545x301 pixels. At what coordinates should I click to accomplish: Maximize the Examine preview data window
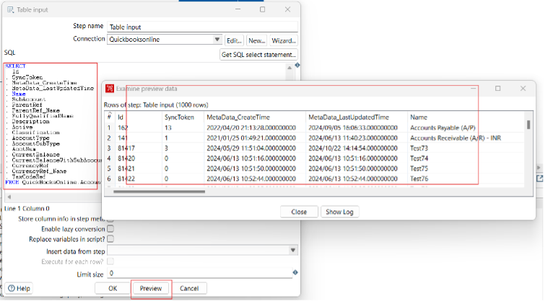click(x=498, y=88)
